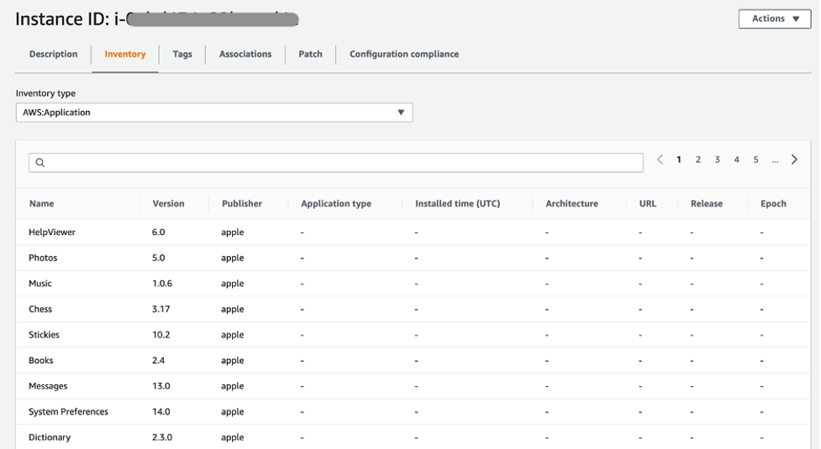821x449 pixels.
Task: Click the magnifier search icon
Action: (40, 163)
